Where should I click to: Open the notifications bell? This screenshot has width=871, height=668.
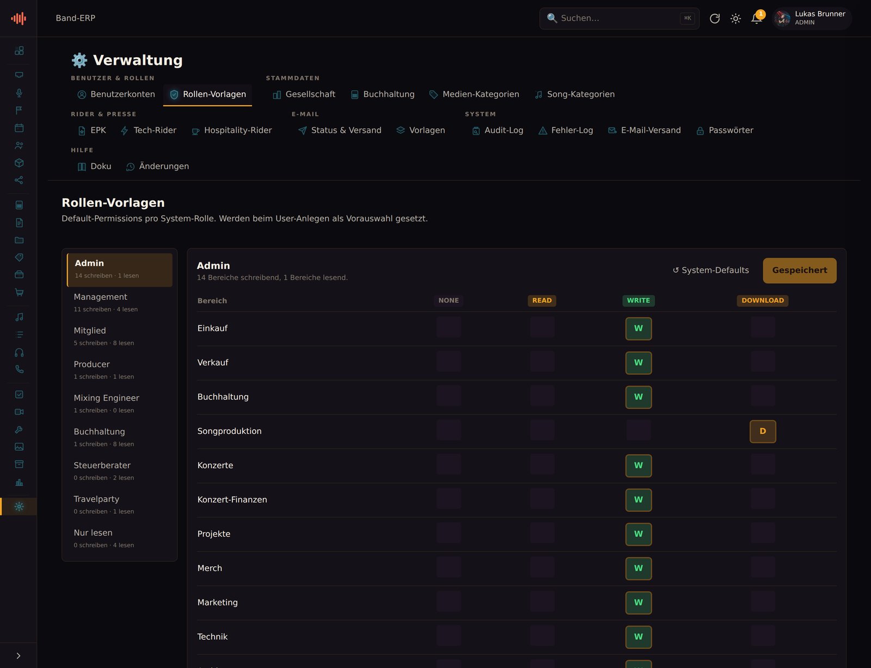click(x=756, y=19)
